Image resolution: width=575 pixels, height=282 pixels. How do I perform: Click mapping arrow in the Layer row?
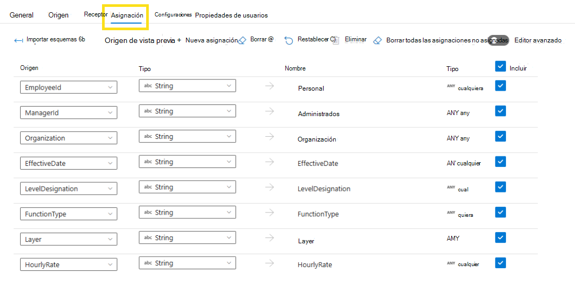point(269,237)
